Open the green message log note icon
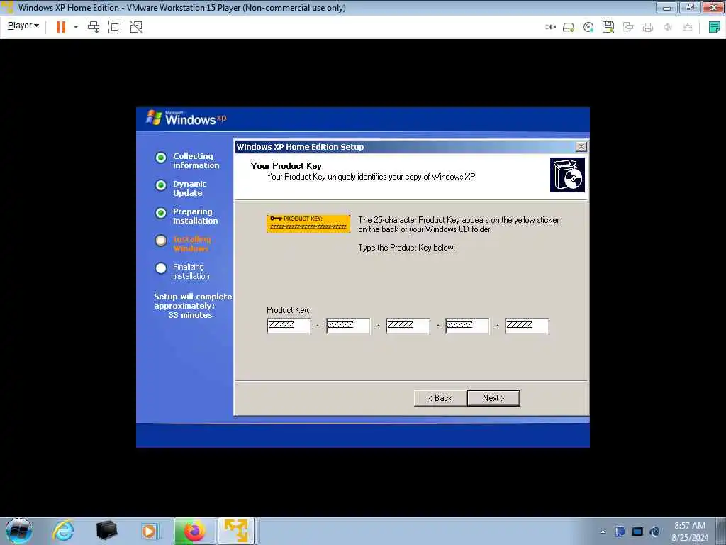The image size is (726, 545). (715, 27)
